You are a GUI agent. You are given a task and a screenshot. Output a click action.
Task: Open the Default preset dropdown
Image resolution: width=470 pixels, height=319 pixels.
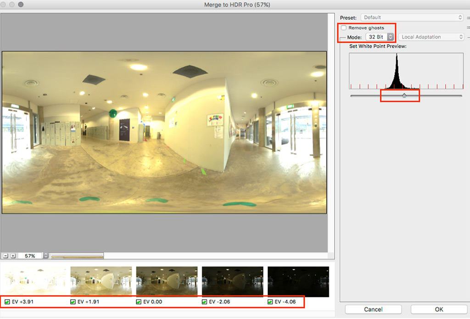coord(412,17)
